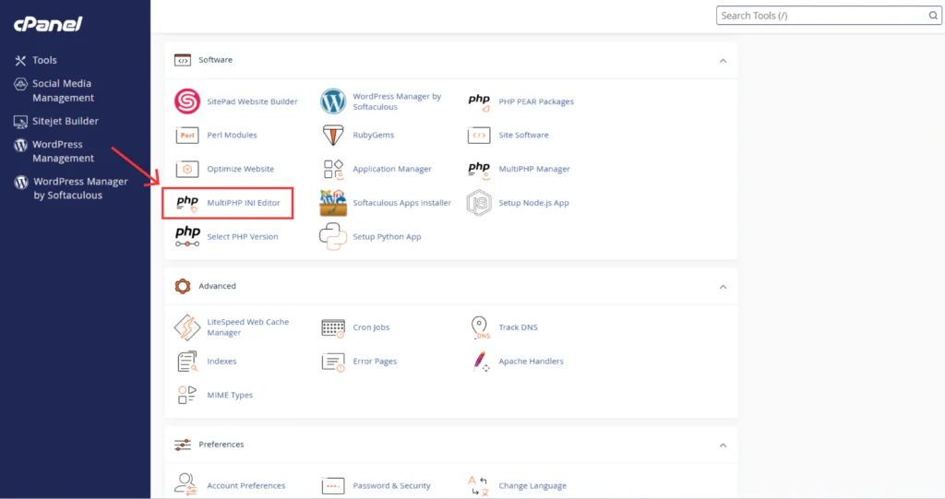This screenshot has width=945, height=499.
Task: Click the cPanel logo
Action: 48,23
